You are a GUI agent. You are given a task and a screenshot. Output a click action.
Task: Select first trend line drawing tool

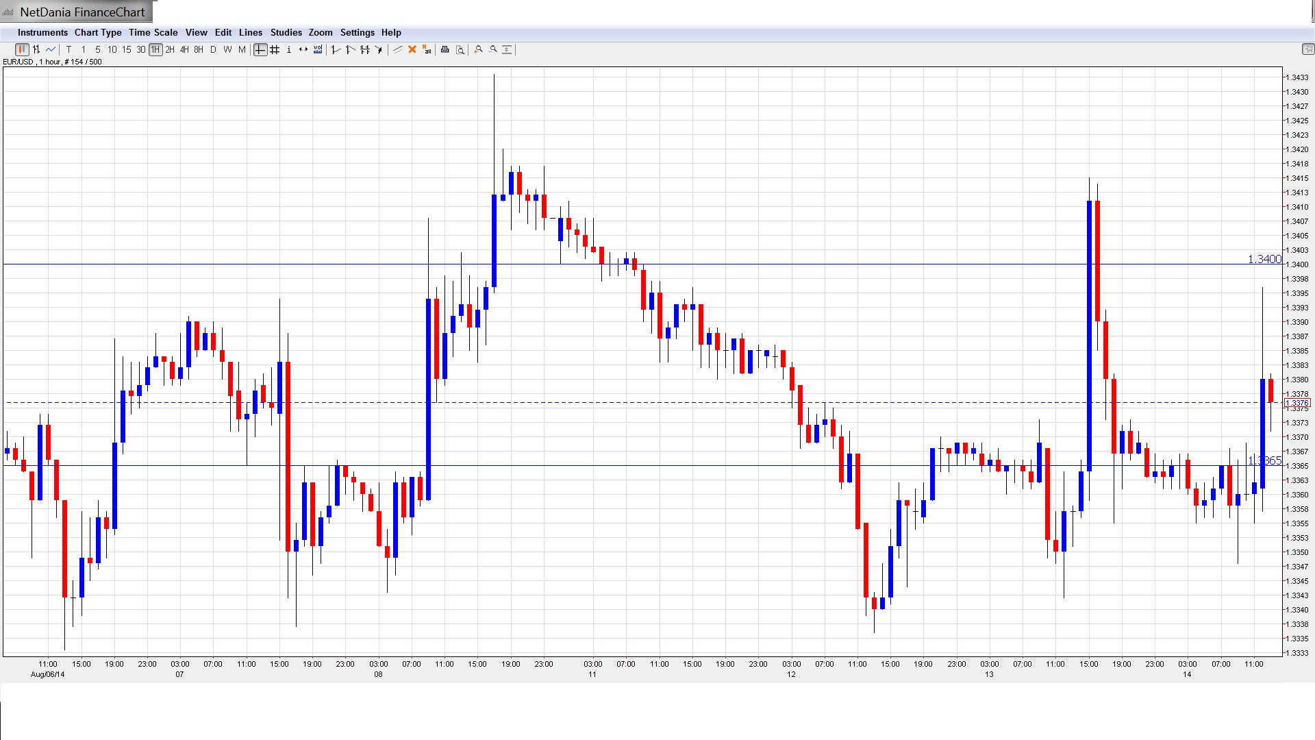(336, 49)
